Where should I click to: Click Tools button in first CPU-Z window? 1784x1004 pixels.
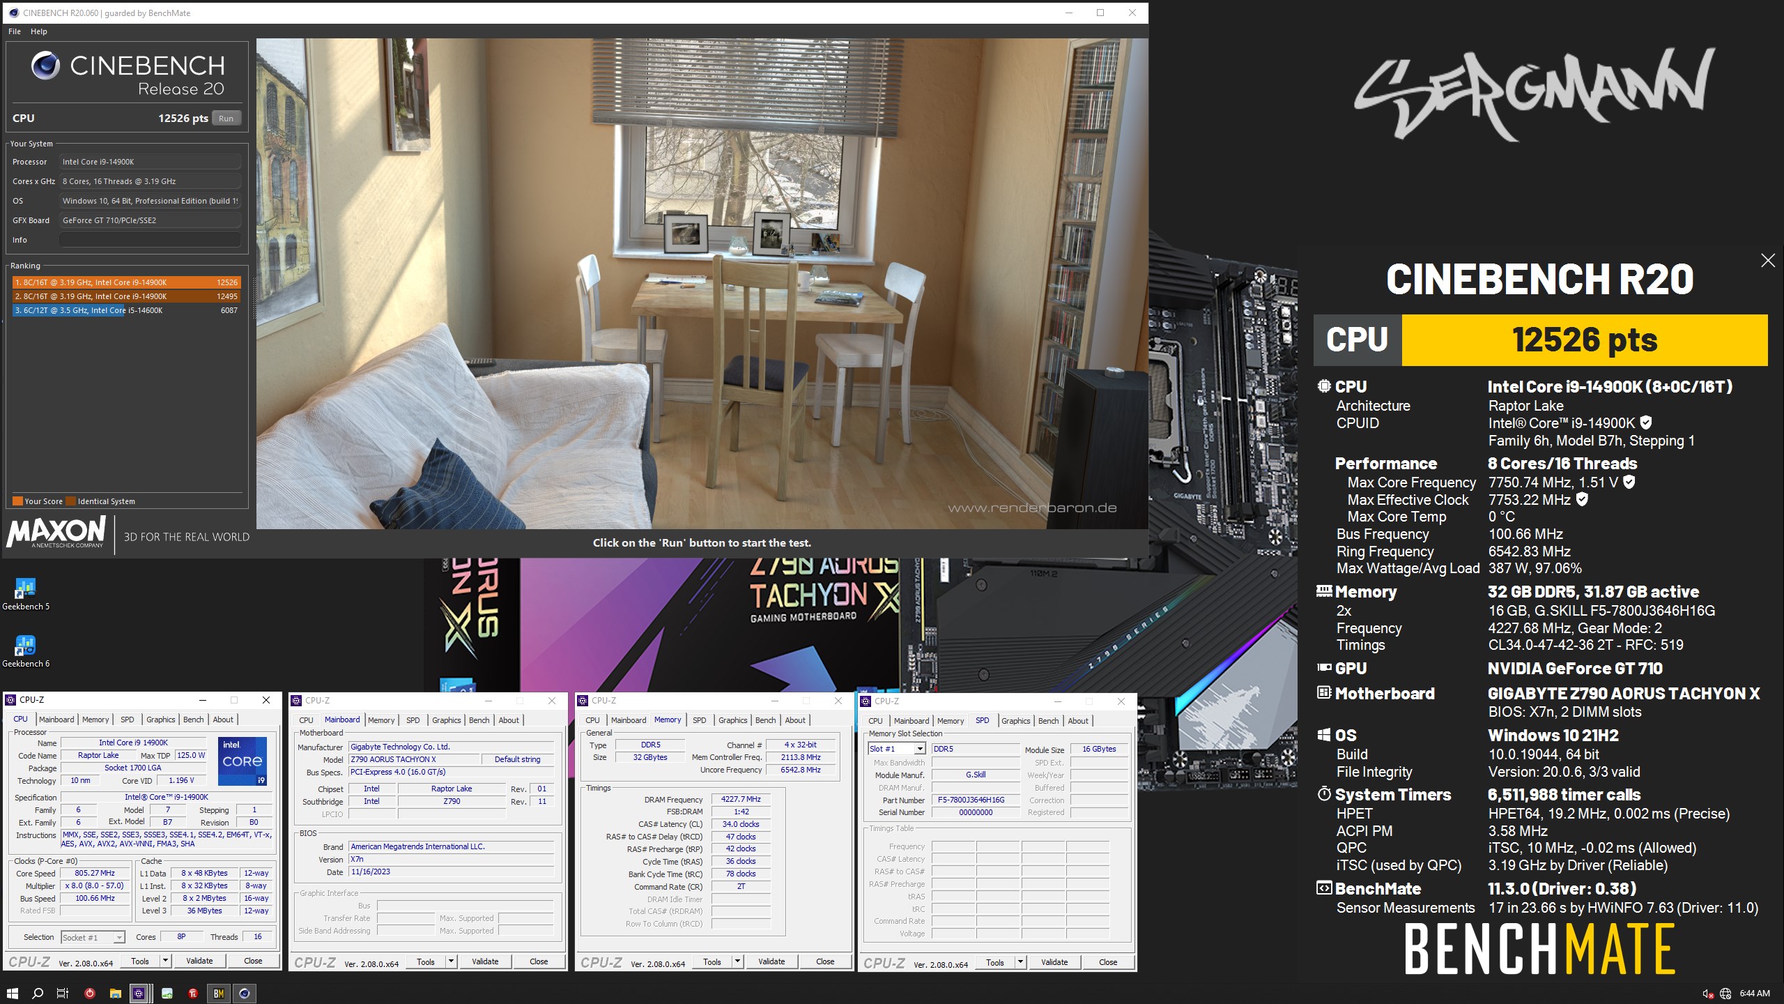(x=140, y=961)
